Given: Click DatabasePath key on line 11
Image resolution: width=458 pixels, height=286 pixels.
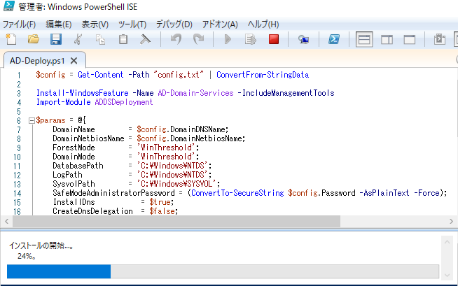Looking at the screenshot, I should pos(78,166).
